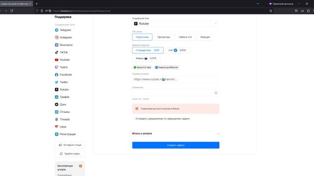Click the quantity limit hint text
This screenshot has height=176, width=314.
[140, 99]
